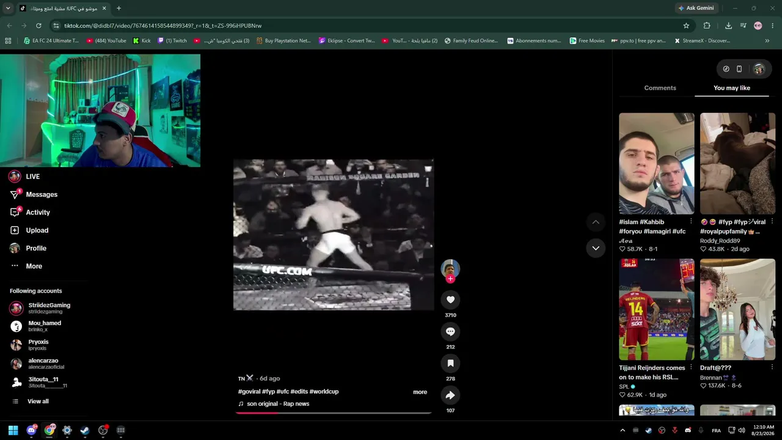
Task: Open the Family Feud Online bookmark
Action: (471, 41)
